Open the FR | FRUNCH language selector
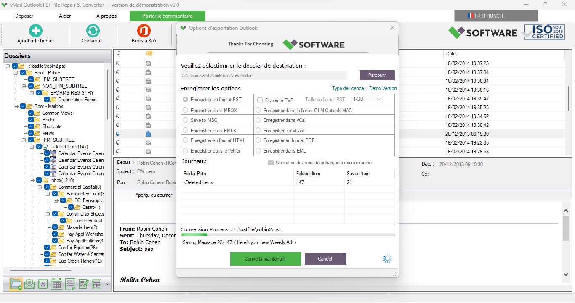 coord(496,16)
